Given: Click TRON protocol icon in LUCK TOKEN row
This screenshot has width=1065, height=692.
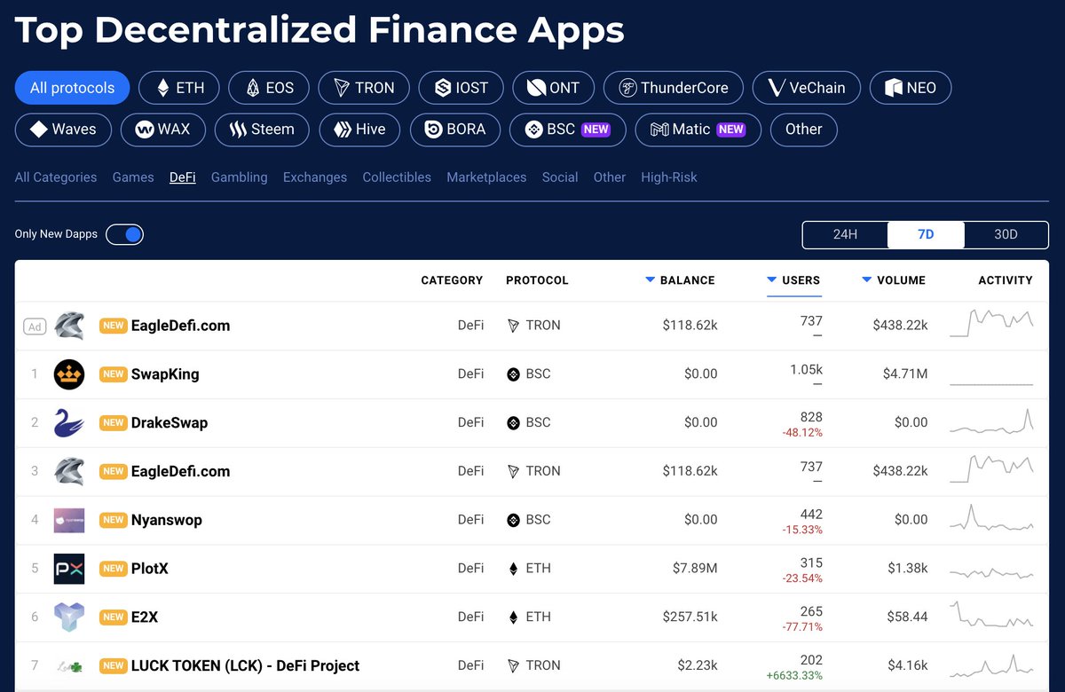Looking at the screenshot, I should pyautogui.click(x=513, y=665).
